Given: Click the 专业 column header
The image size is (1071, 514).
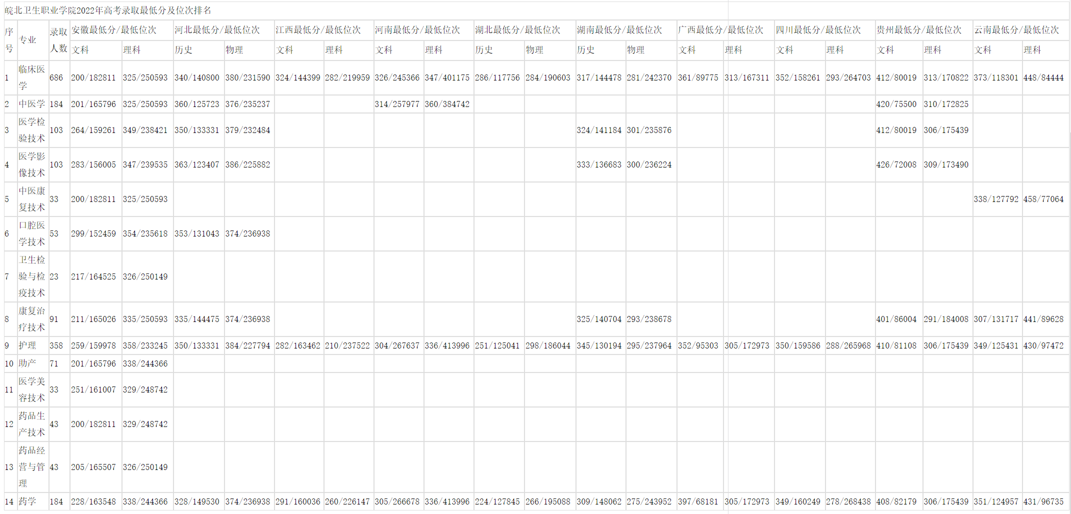Looking at the screenshot, I should pos(27,40).
